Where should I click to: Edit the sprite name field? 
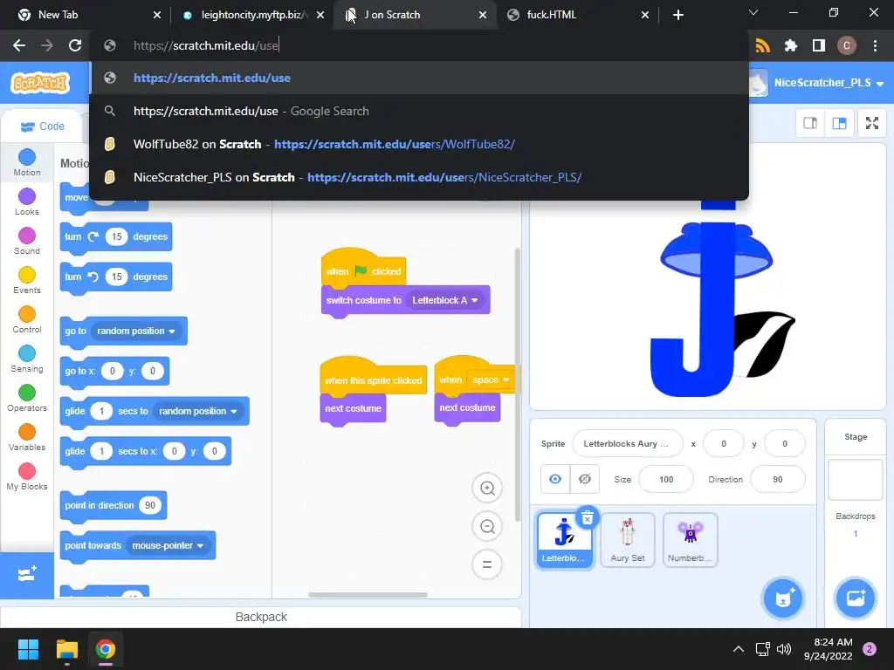(x=627, y=444)
